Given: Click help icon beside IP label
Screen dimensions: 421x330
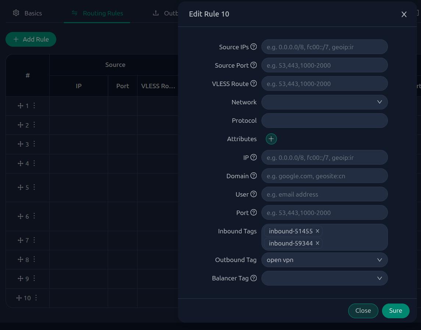Looking at the screenshot, I should (253, 157).
